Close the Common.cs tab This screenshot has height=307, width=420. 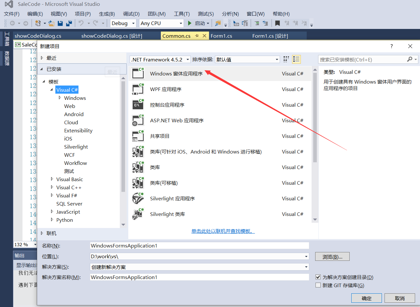pos(204,36)
